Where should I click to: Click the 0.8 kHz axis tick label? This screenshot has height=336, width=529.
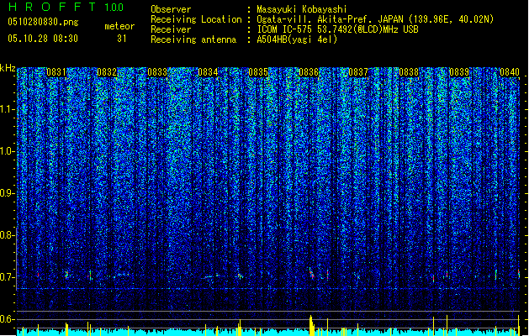tap(8, 235)
